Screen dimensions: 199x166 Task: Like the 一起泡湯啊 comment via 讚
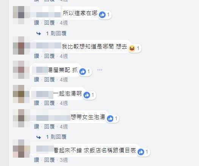[37, 103]
